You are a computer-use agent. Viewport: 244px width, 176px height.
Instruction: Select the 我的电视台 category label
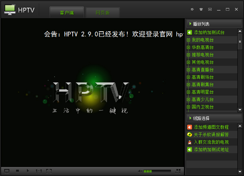click(x=203, y=40)
